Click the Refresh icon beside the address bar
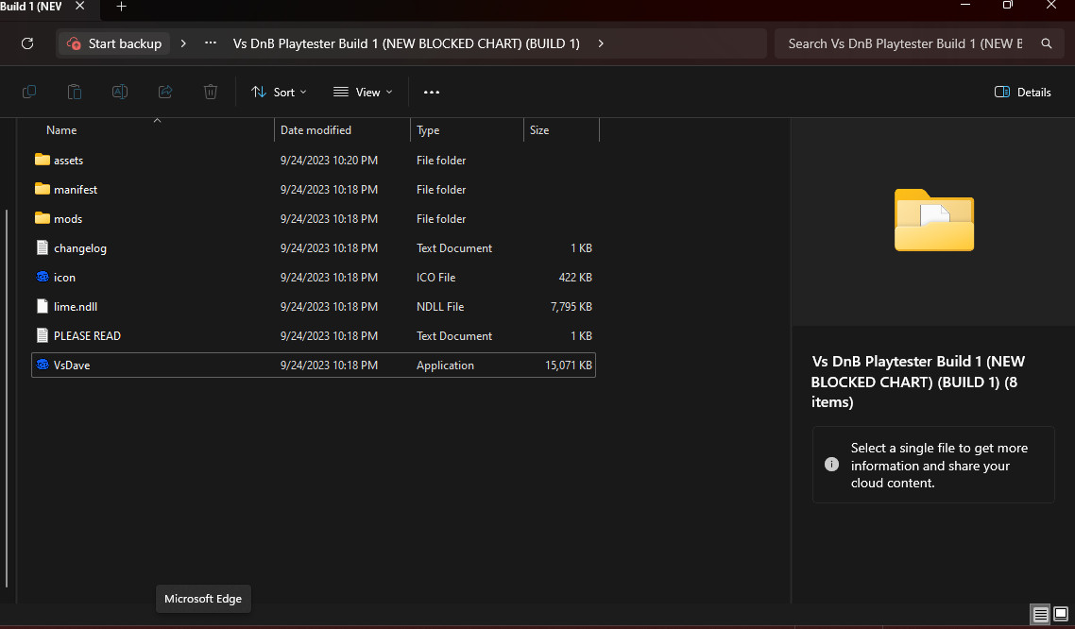Viewport: 1075px width, 629px height. pyautogui.click(x=26, y=42)
